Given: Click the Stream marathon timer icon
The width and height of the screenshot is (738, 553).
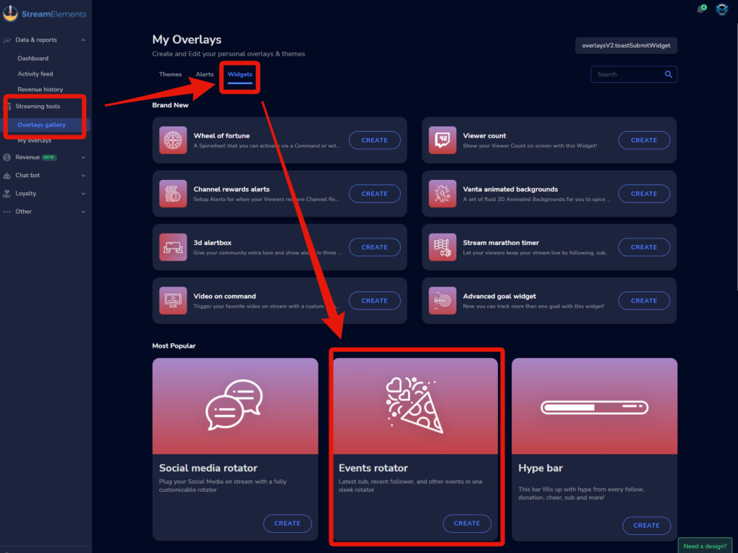Looking at the screenshot, I should pyautogui.click(x=442, y=247).
